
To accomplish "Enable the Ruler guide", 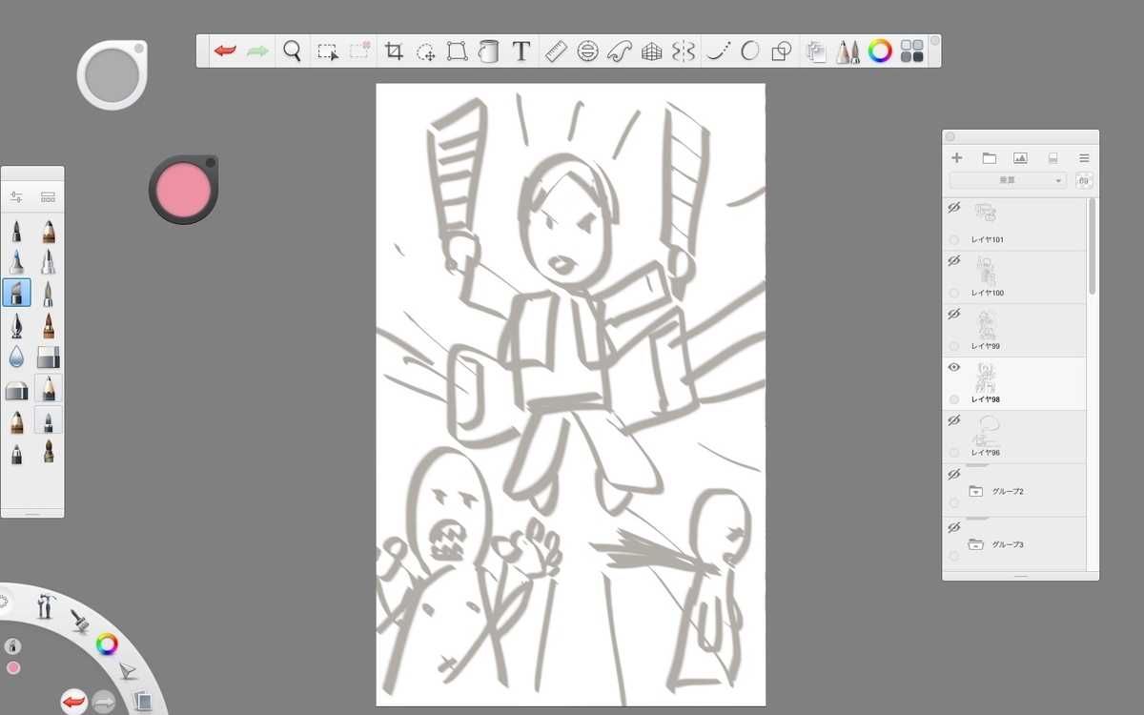I will click(557, 51).
